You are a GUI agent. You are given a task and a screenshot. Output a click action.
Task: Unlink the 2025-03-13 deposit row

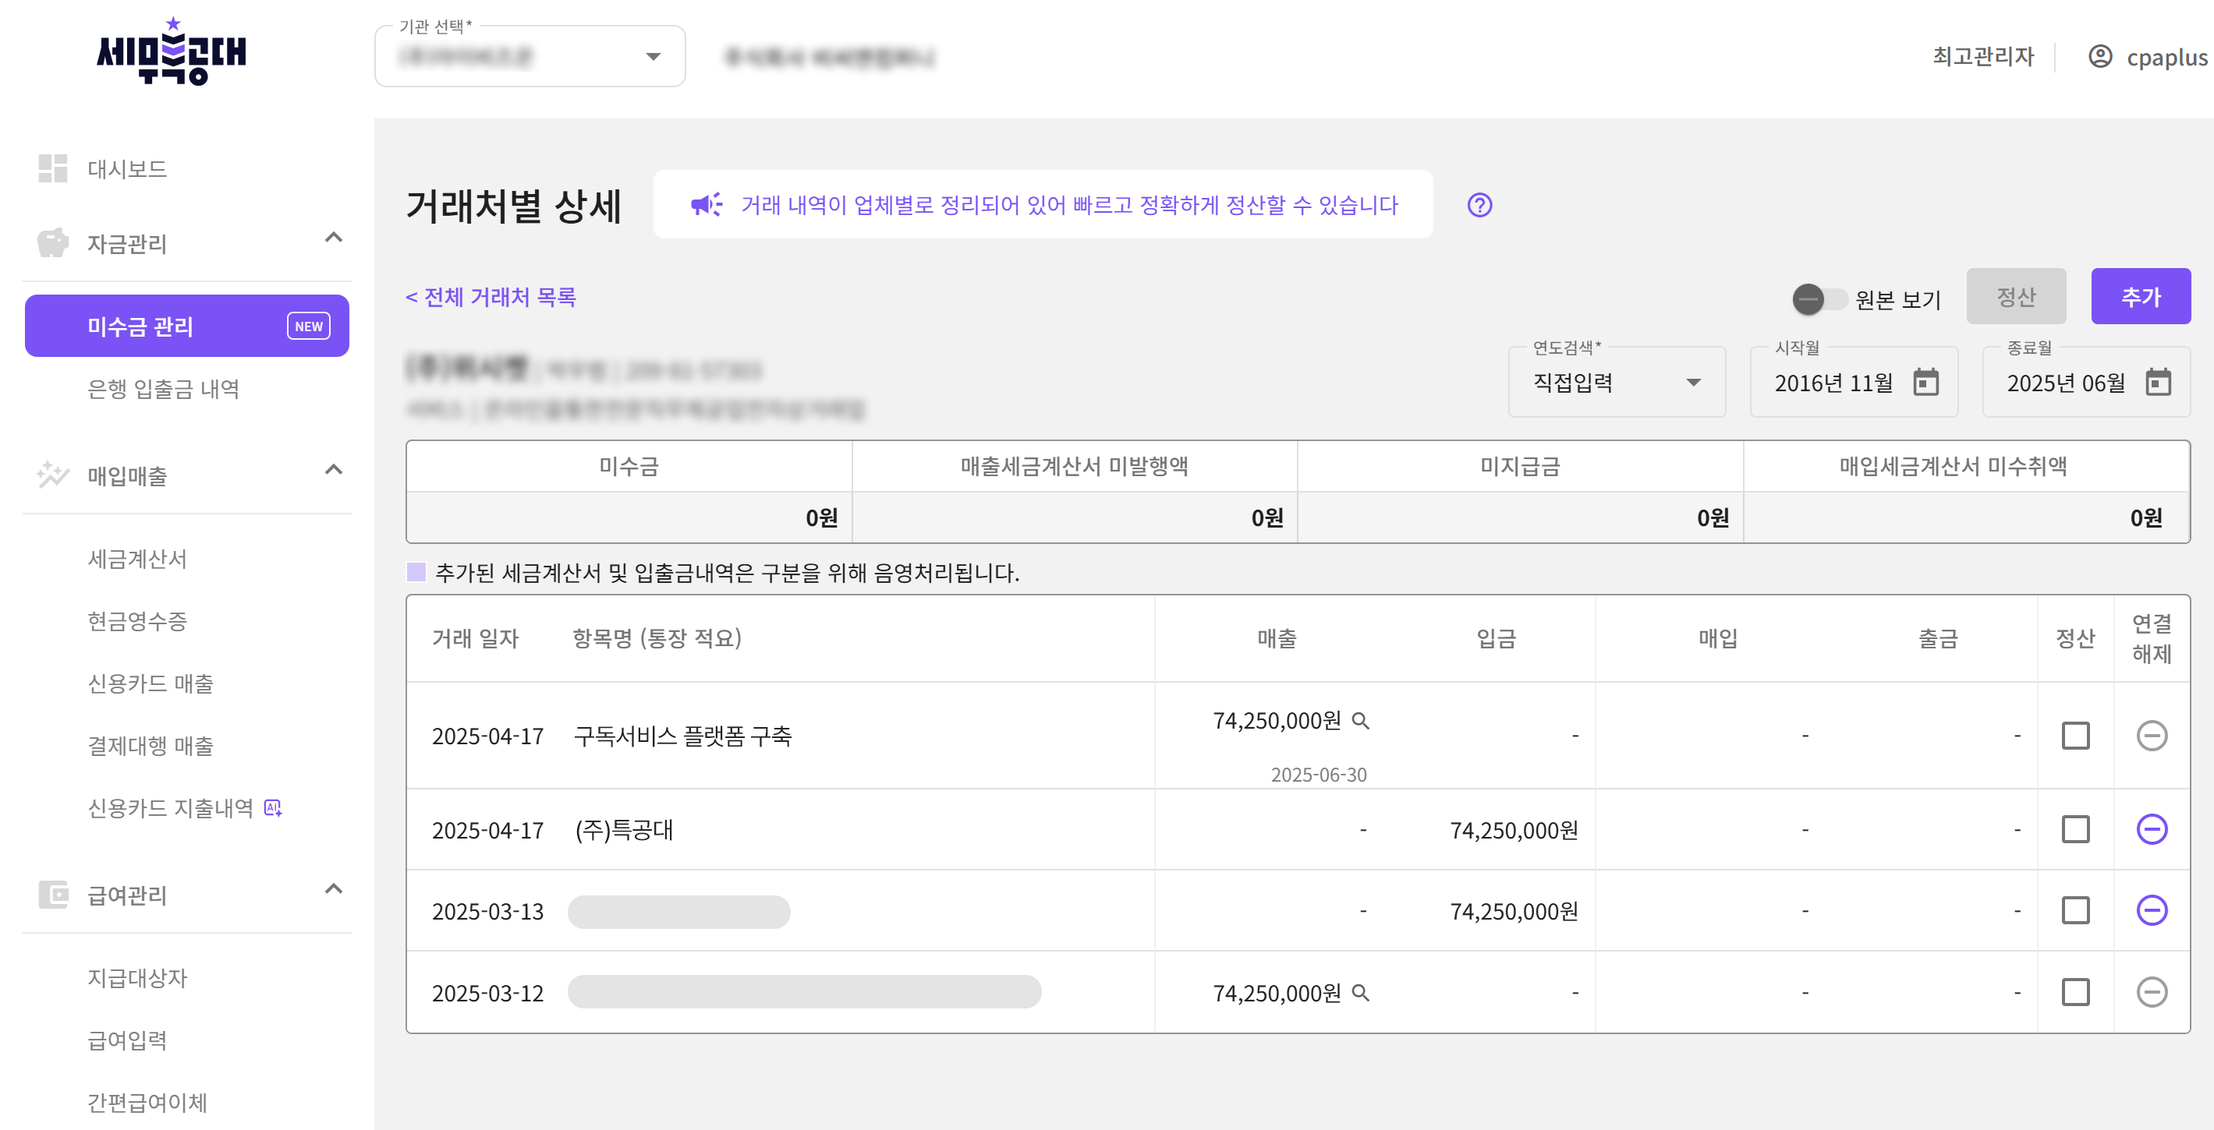[2152, 910]
